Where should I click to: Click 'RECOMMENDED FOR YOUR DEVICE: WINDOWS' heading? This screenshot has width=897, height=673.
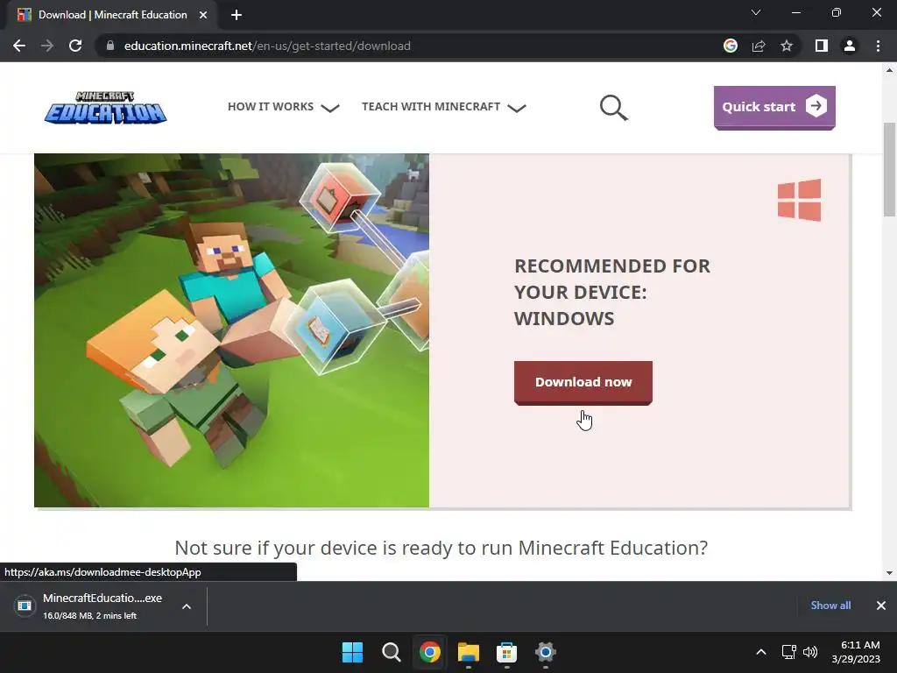[612, 293]
